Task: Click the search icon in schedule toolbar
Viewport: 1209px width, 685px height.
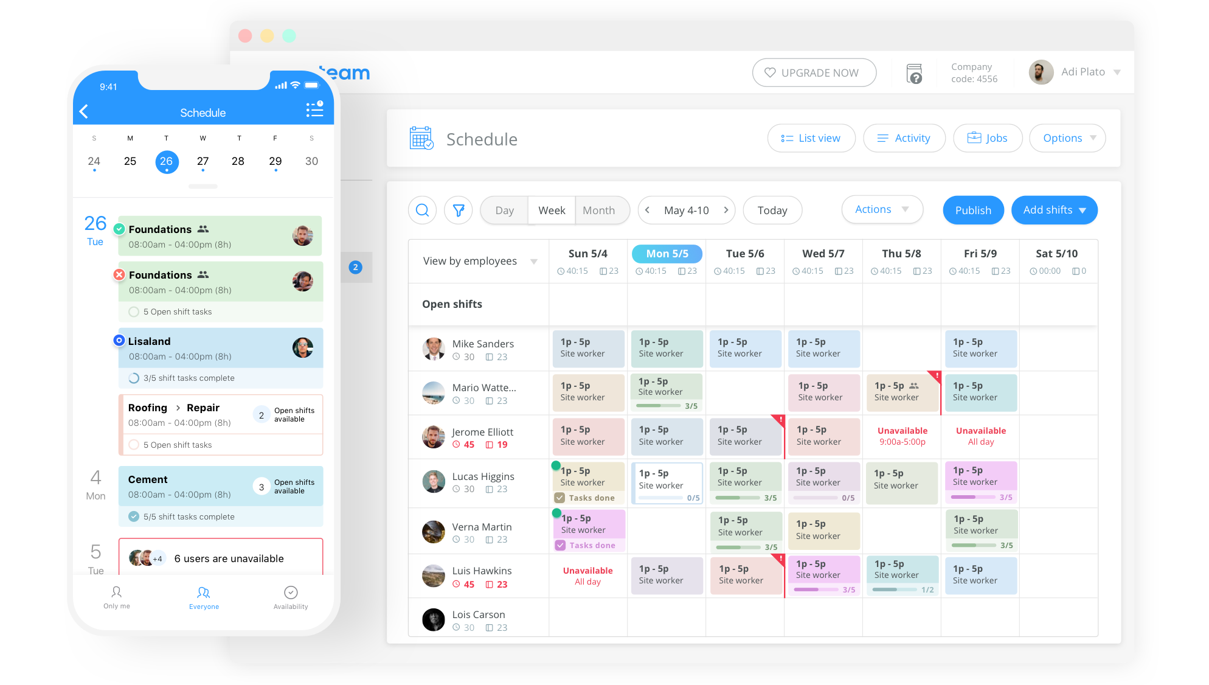Action: click(x=422, y=209)
